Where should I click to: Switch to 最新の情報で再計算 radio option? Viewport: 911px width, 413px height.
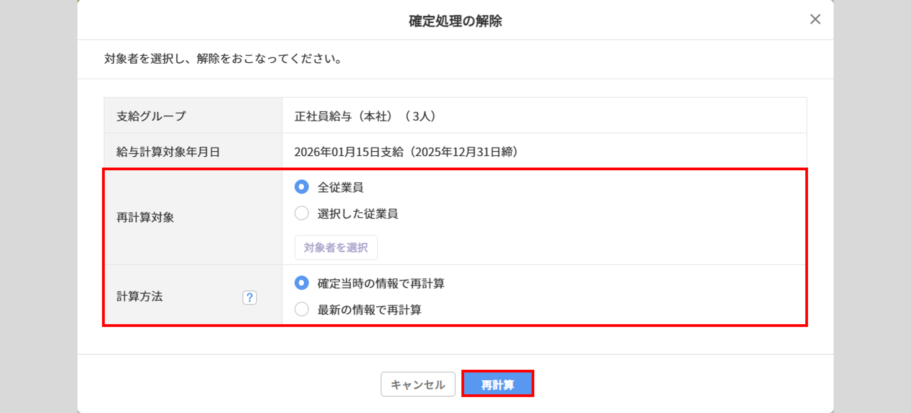click(x=302, y=309)
